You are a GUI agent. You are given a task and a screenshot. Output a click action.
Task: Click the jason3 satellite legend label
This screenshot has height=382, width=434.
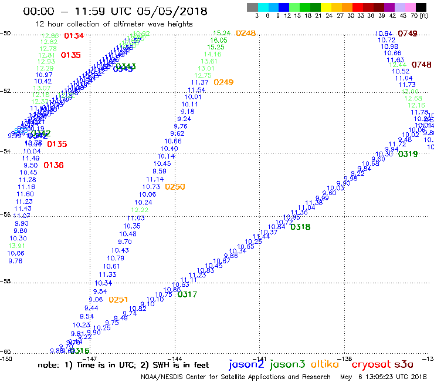(287, 364)
